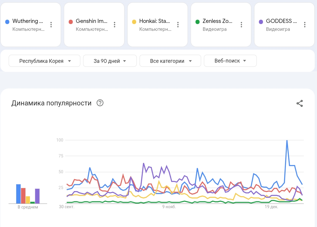Expand the Республика Корея region dropdown
The width and height of the screenshot is (317, 227).
point(45,61)
